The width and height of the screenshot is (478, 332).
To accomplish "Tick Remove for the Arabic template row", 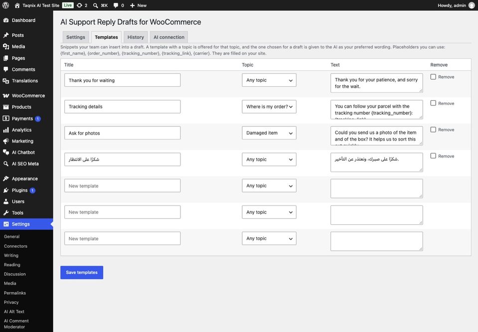I will (433, 156).
